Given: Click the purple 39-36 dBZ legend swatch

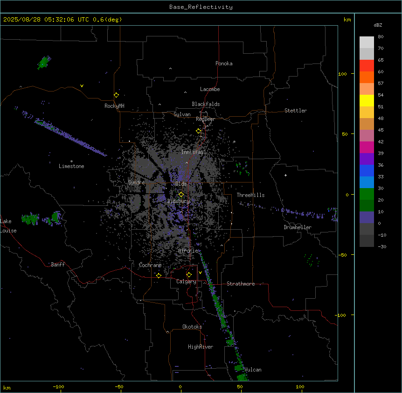Looking at the screenshot, I should click(x=367, y=159).
